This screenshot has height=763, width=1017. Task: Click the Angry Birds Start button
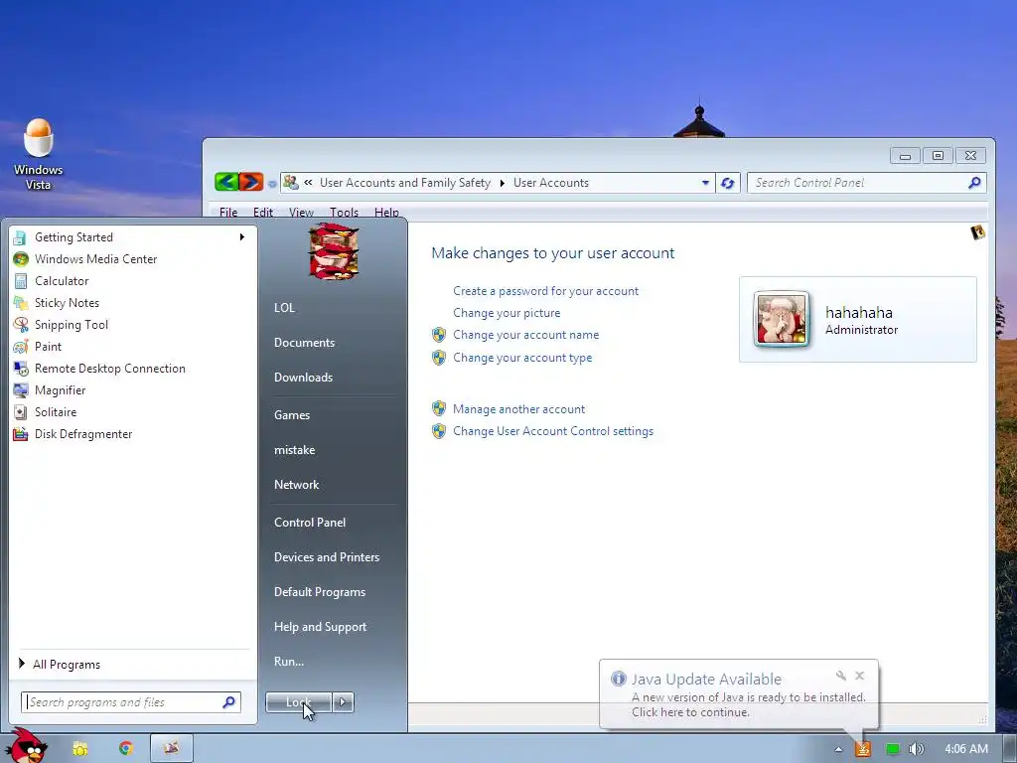tap(27, 746)
